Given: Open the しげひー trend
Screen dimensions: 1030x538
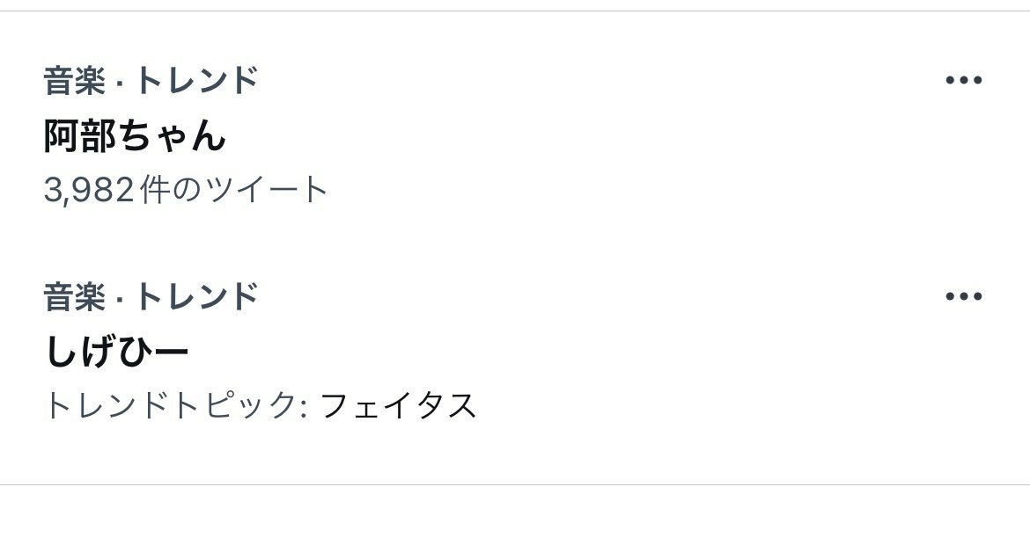Looking at the screenshot, I should (x=116, y=352).
